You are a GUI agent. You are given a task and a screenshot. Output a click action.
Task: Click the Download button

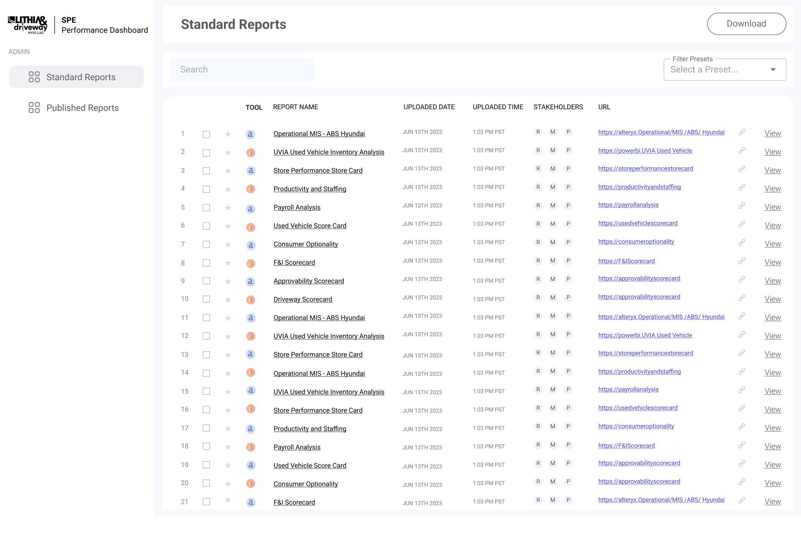746,24
